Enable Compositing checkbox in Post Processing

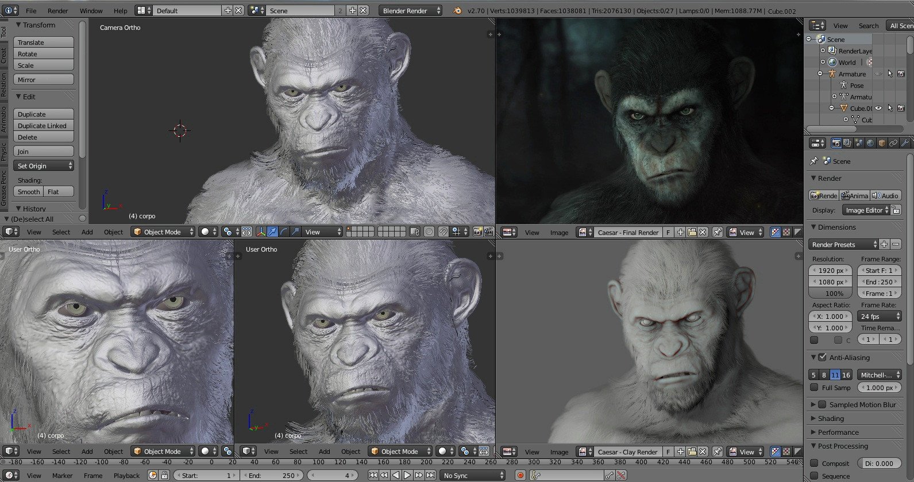pos(814,463)
